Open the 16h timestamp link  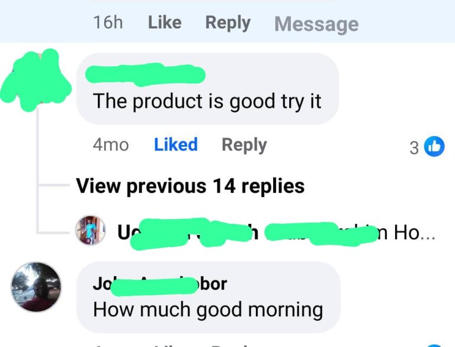108,23
